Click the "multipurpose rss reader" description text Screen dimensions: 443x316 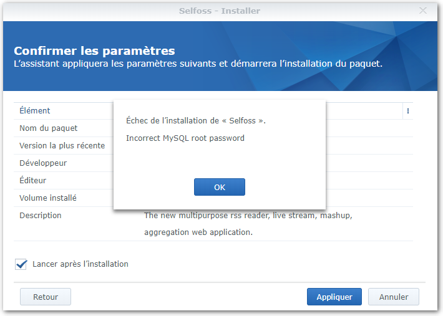click(248, 216)
